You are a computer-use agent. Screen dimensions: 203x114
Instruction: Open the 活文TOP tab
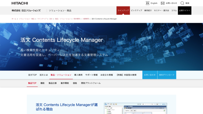(32, 75)
